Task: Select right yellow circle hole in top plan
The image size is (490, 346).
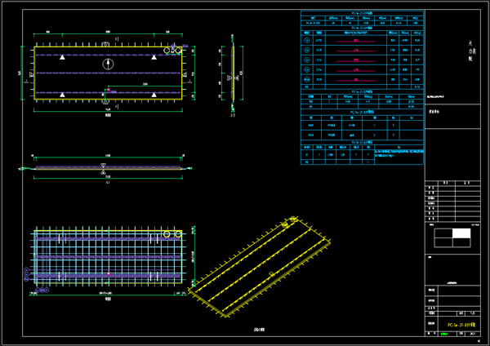Action: pos(178,51)
